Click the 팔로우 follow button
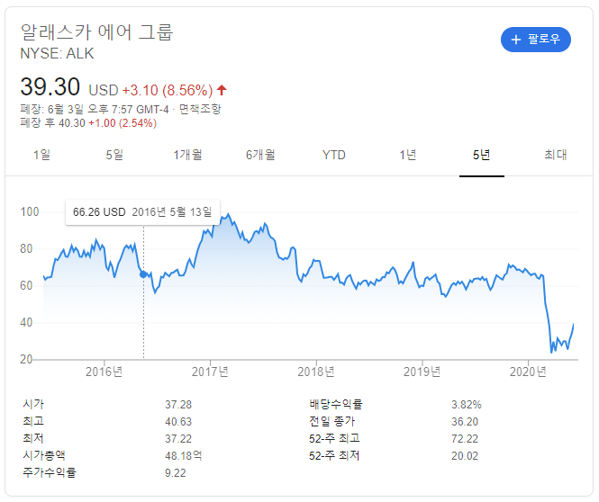 [536, 40]
